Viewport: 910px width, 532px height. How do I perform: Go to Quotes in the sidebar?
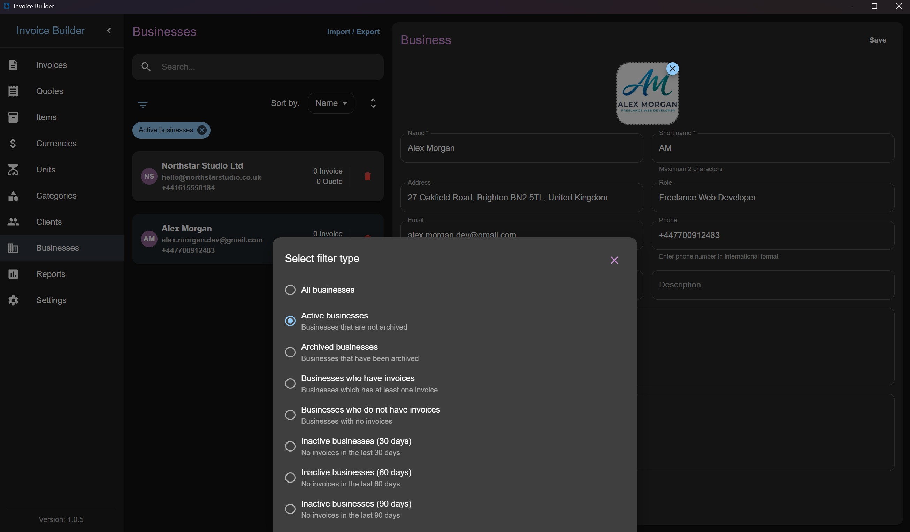(x=62, y=91)
